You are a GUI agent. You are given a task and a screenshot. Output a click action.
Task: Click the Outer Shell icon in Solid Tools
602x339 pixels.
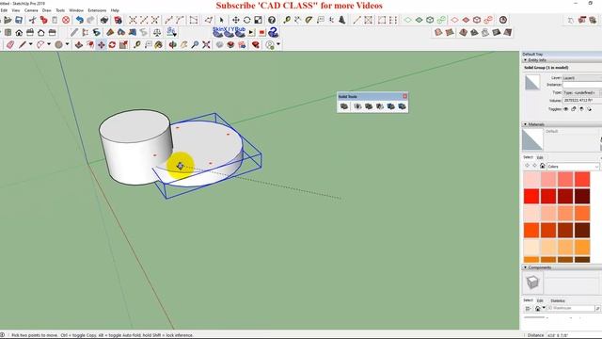point(344,106)
